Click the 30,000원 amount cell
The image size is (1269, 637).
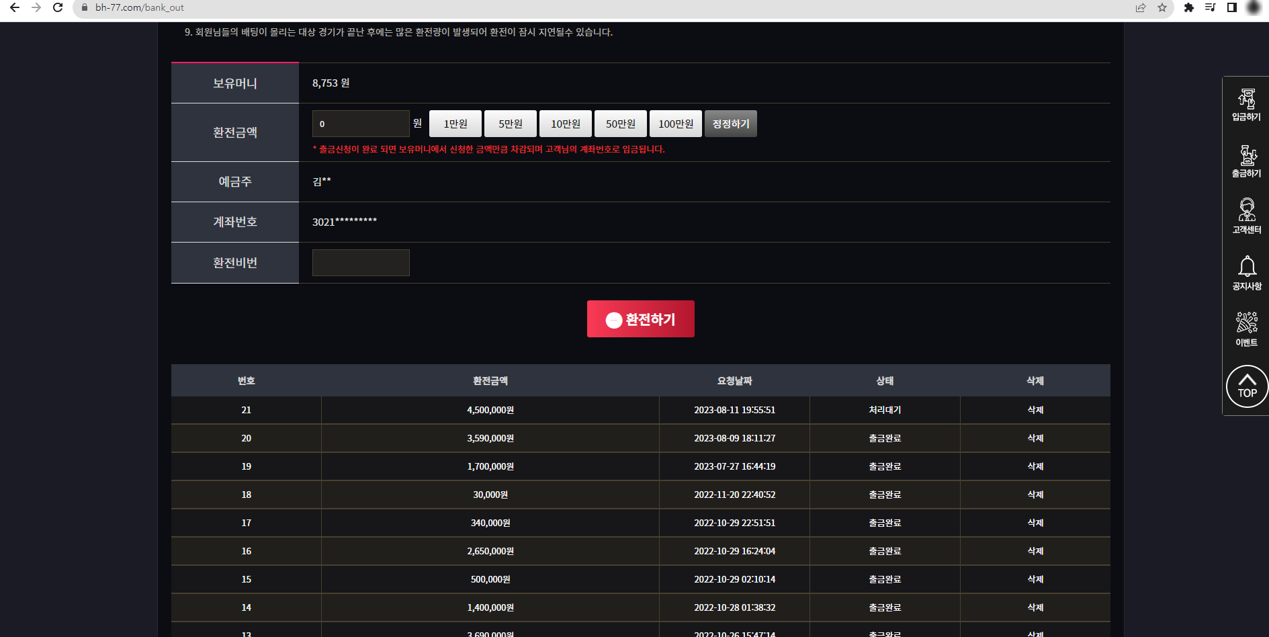490,495
